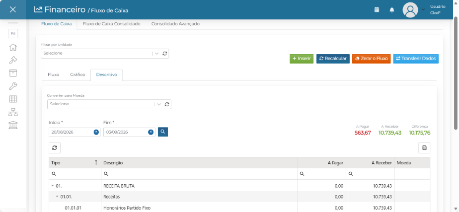
Task: Clear the Fim date field
Action: (x=151, y=132)
